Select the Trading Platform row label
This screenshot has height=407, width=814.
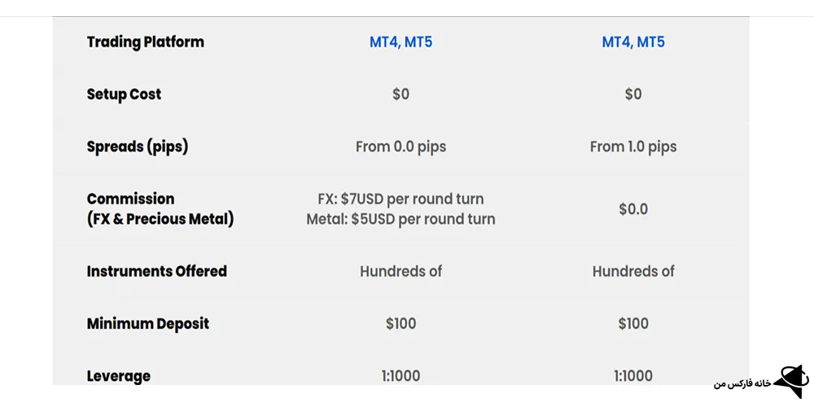coord(145,42)
